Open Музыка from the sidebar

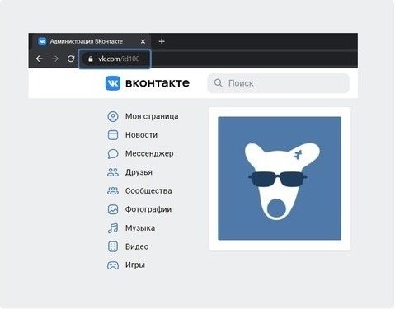pyautogui.click(x=140, y=228)
